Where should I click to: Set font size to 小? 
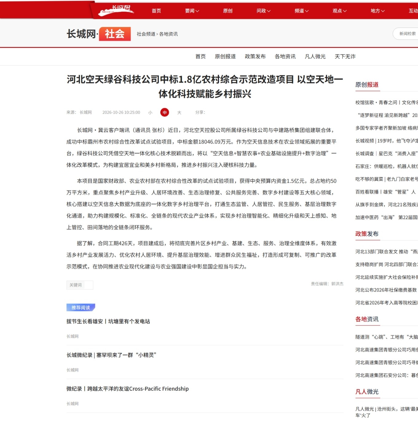(150, 113)
